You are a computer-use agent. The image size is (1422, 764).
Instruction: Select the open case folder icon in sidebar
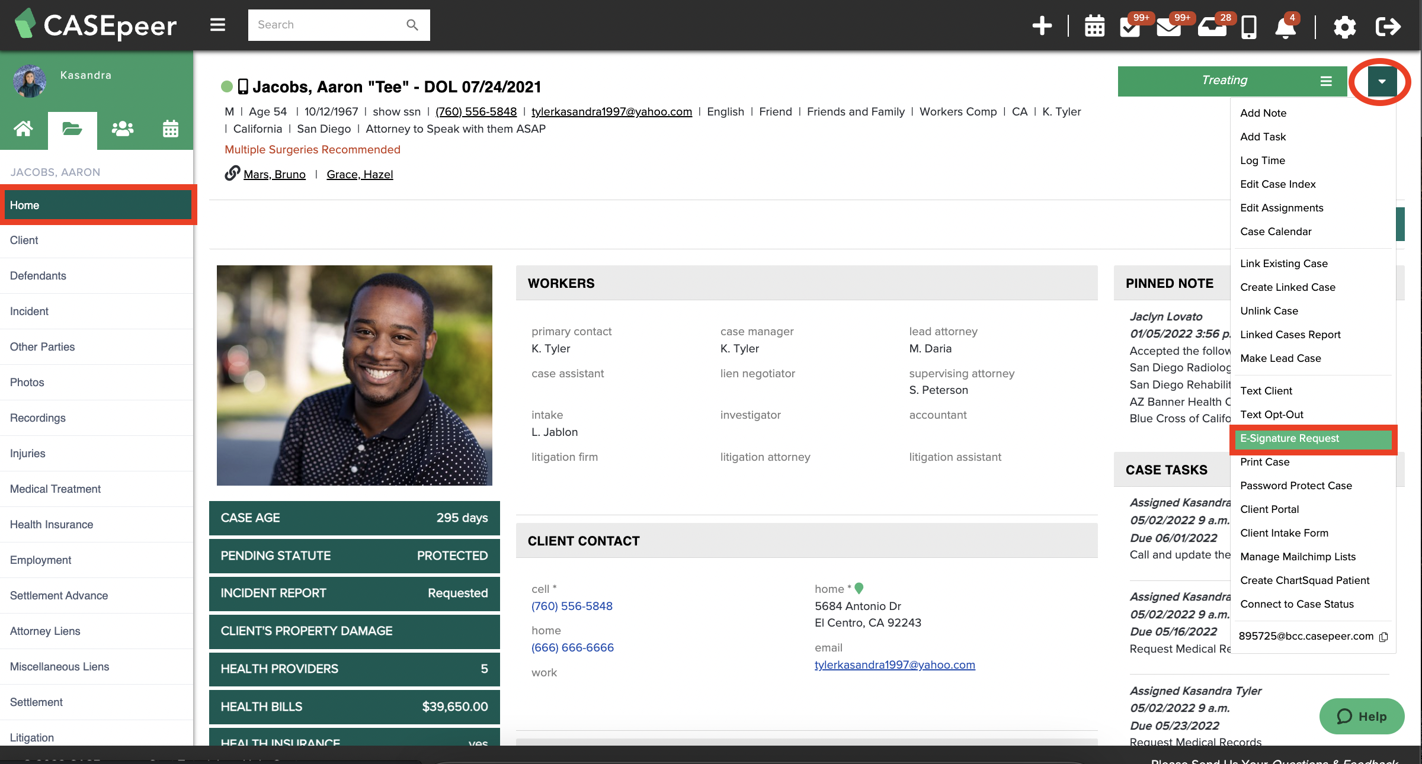point(72,129)
